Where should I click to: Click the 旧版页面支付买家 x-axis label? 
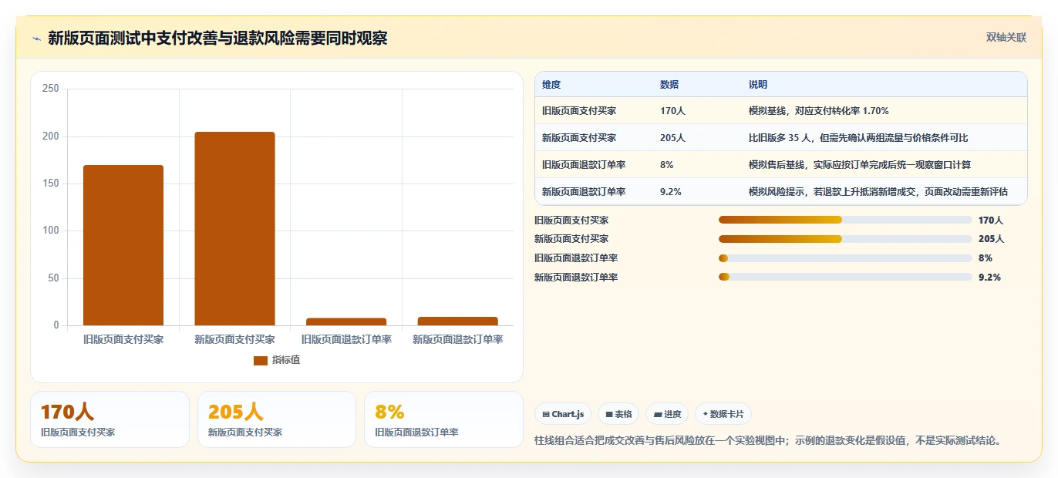tap(123, 339)
